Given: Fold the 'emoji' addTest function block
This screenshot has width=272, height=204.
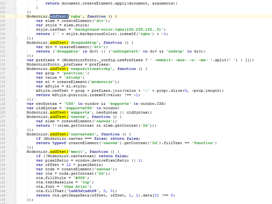Looking at the screenshot, I should (16, 152).
